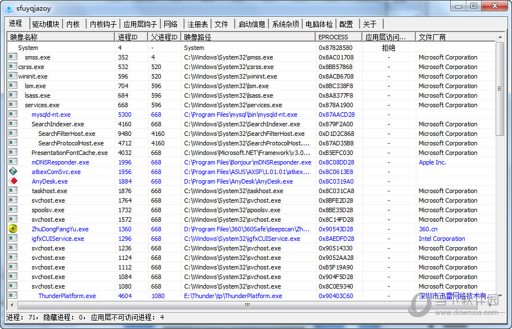Click the AnyDesk.exe red diamond icon
This screenshot has width=512, height=329.
click(x=13, y=181)
